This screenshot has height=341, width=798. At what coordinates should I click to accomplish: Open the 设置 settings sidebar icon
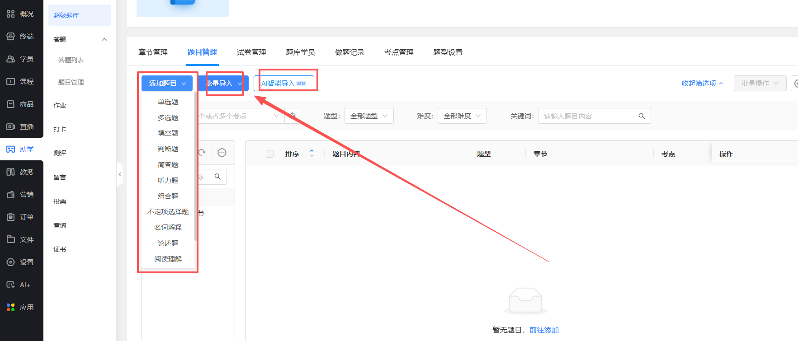click(x=11, y=262)
